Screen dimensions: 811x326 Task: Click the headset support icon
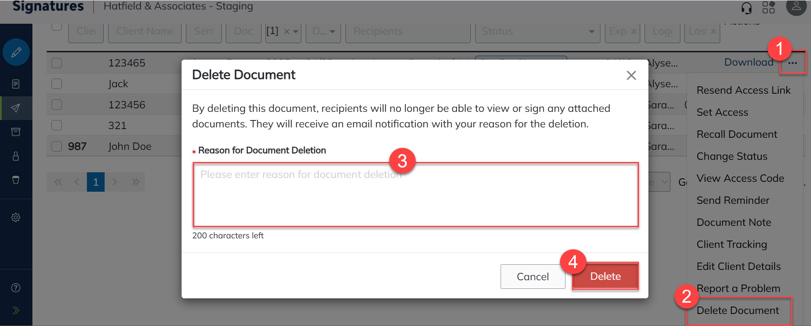(x=746, y=8)
